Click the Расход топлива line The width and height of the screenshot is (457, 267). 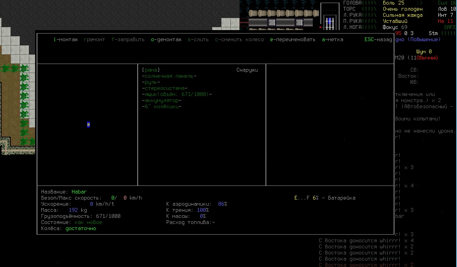[191, 222]
